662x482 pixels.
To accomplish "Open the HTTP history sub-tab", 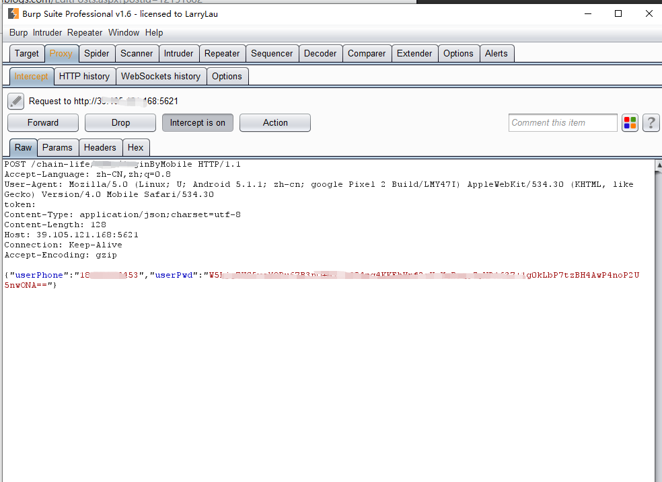I will [x=85, y=77].
